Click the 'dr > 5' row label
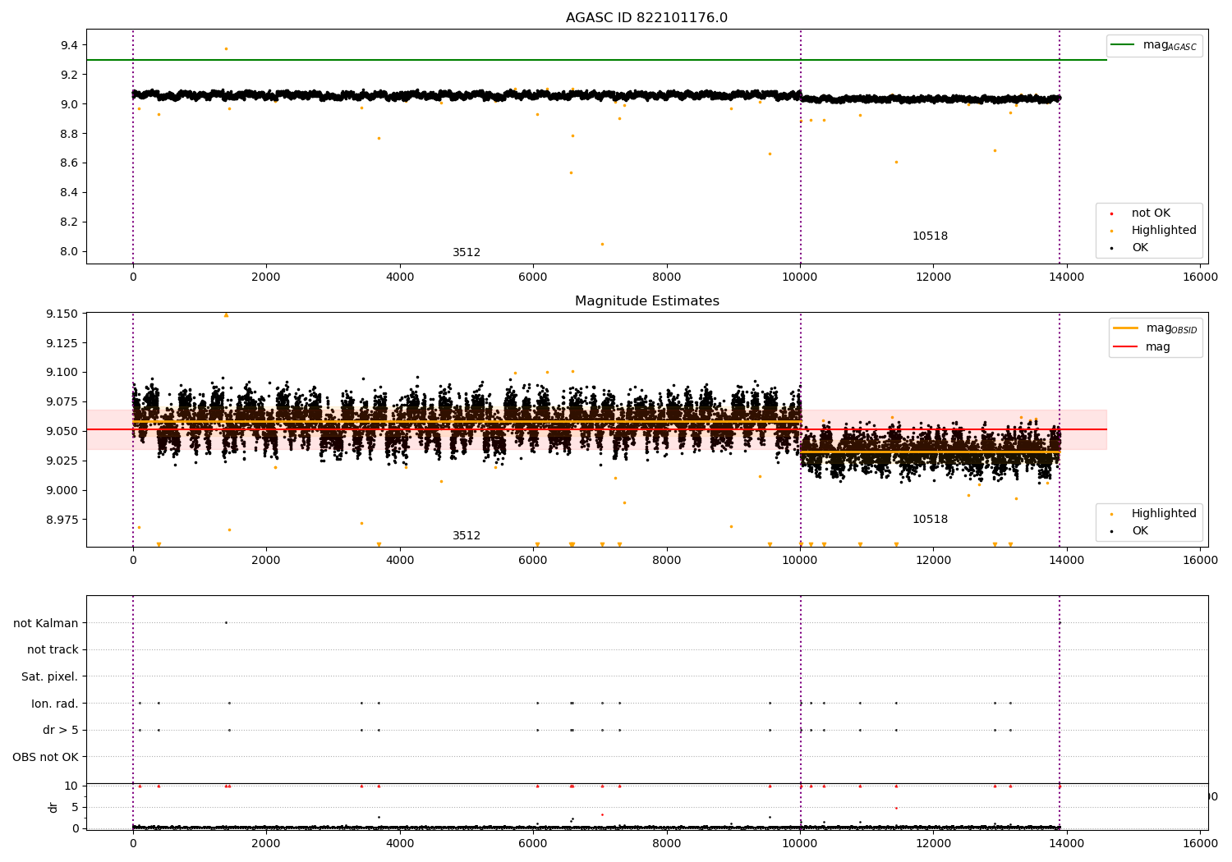Screen dimensions: 1232x862 click(x=61, y=731)
